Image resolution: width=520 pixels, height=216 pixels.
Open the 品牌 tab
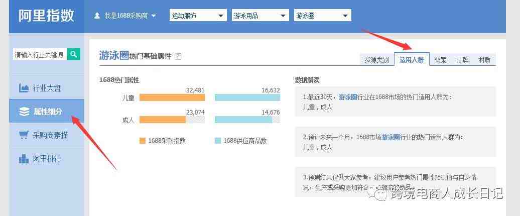click(462, 60)
